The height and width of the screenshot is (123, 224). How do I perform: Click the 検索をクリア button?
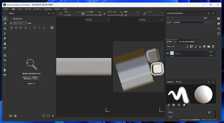pyautogui.click(x=31, y=84)
